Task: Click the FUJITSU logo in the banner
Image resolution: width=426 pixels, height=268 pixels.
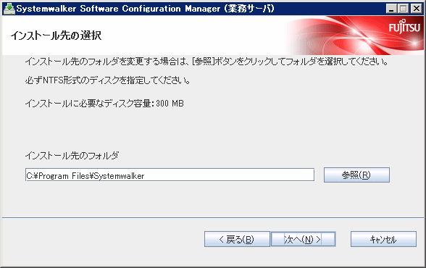Action: tap(404, 27)
